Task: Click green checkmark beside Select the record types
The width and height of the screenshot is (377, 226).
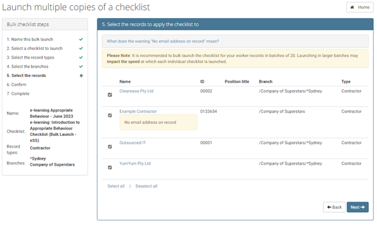Action: (x=81, y=58)
